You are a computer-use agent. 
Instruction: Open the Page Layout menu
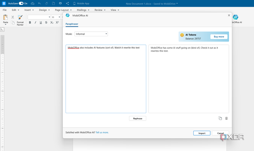click(63, 10)
